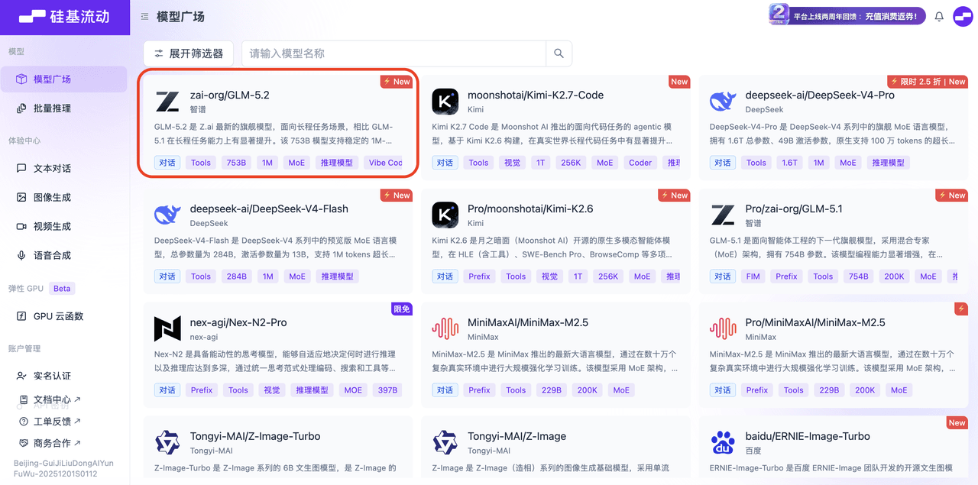Click 视觉 tag on Kimi-K2.6 card
This screenshot has height=485, width=978.
(x=549, y=276)
